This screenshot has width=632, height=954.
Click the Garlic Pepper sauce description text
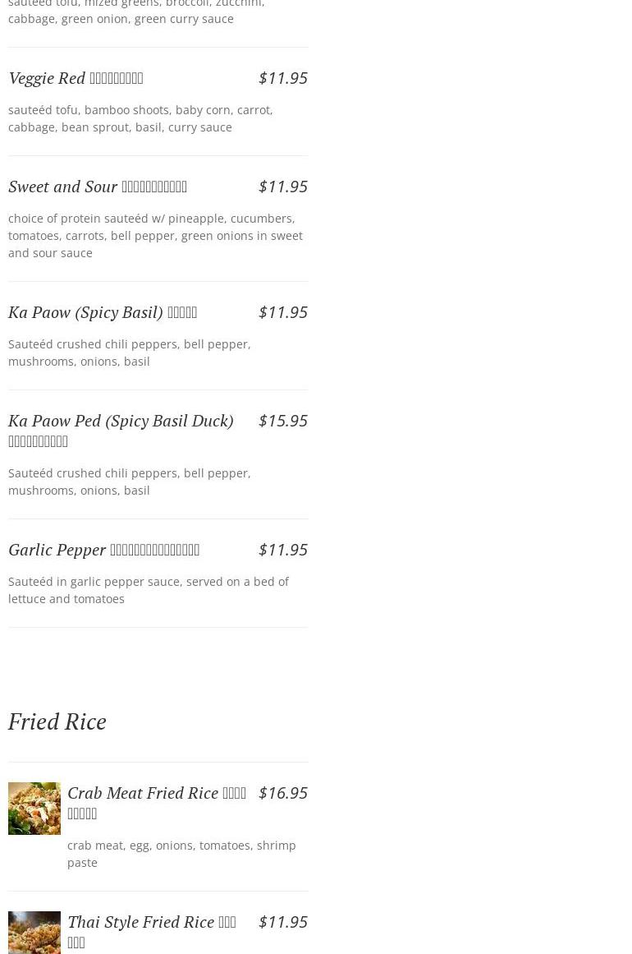149,590
